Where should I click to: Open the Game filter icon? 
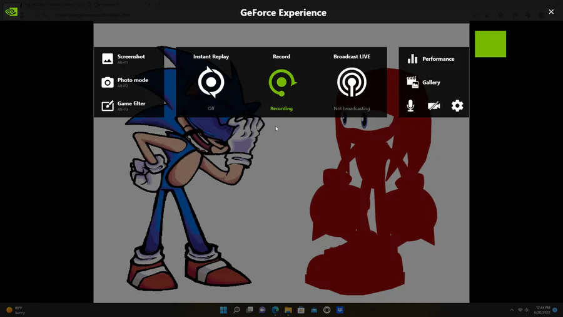[x=108, y=106]
